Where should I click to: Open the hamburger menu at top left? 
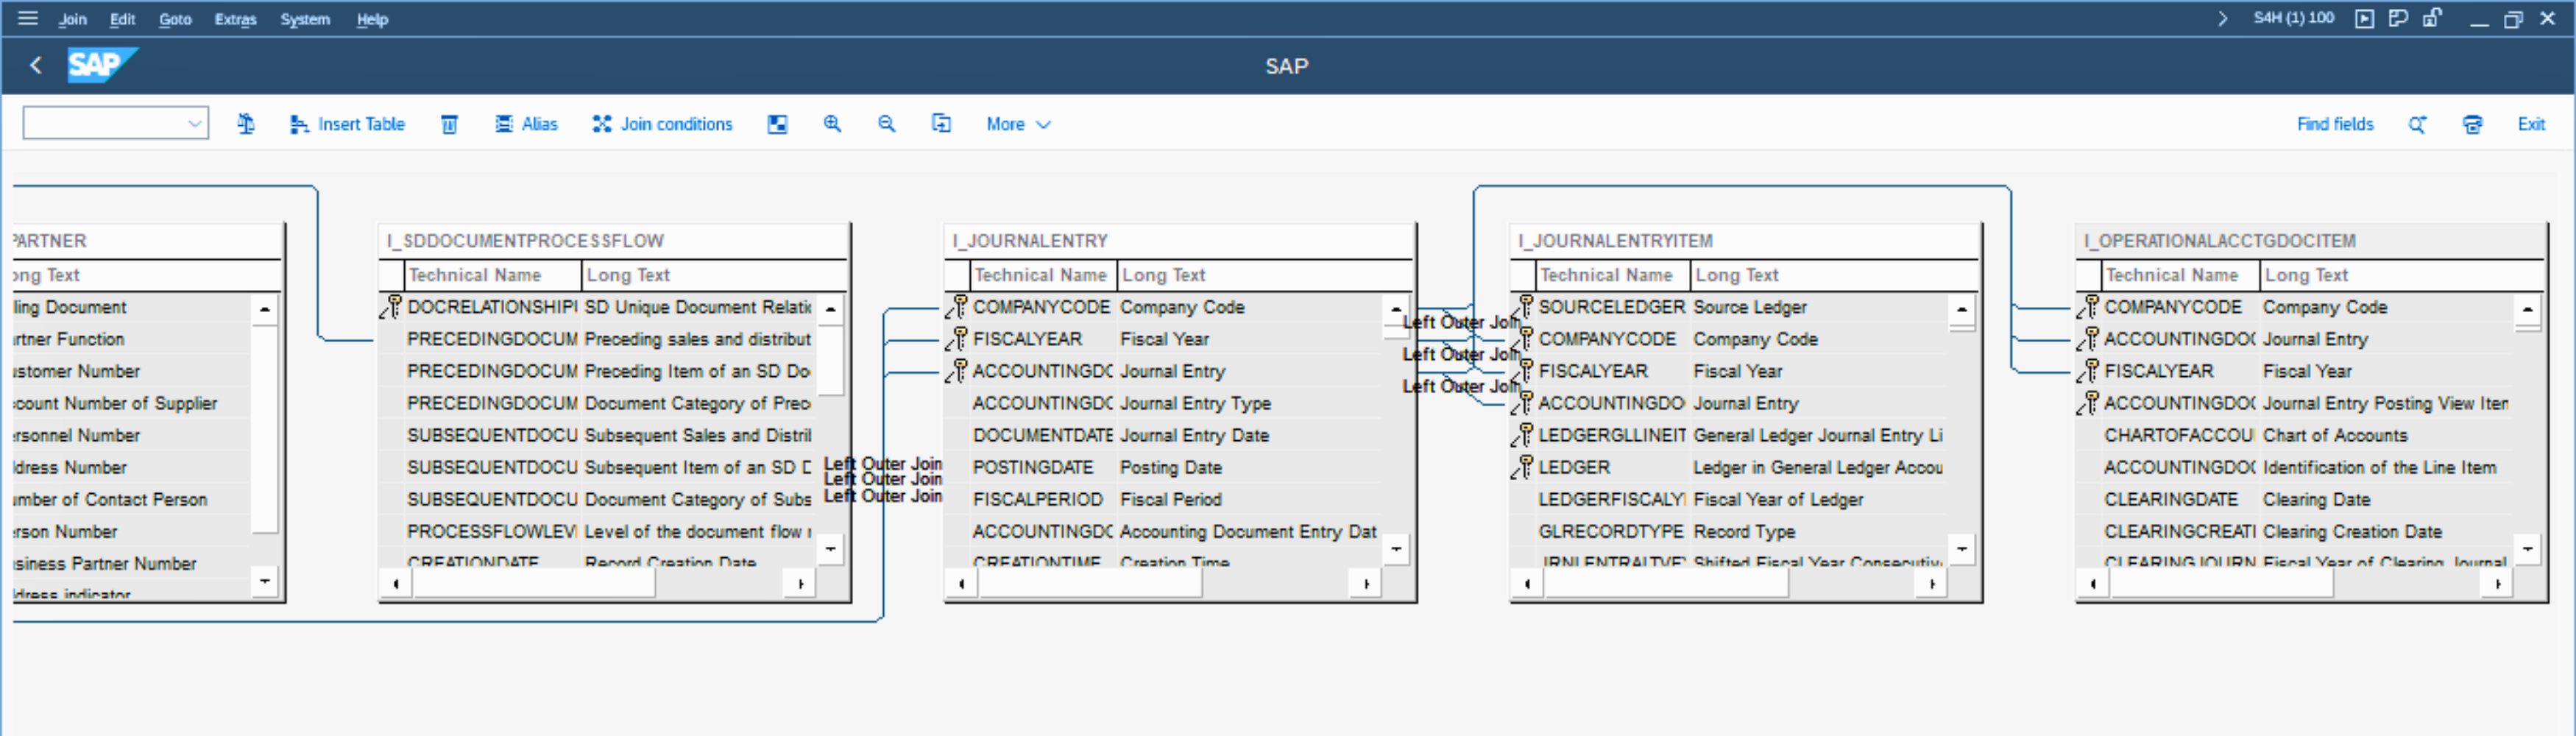pyautogui.click(x=28, y=18)
